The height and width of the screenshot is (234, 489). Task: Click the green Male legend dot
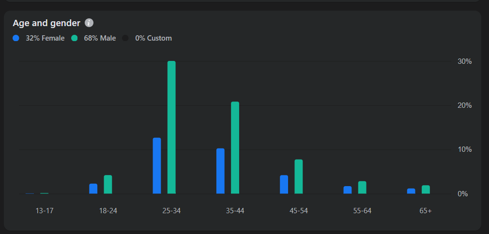tap(74, 38)
